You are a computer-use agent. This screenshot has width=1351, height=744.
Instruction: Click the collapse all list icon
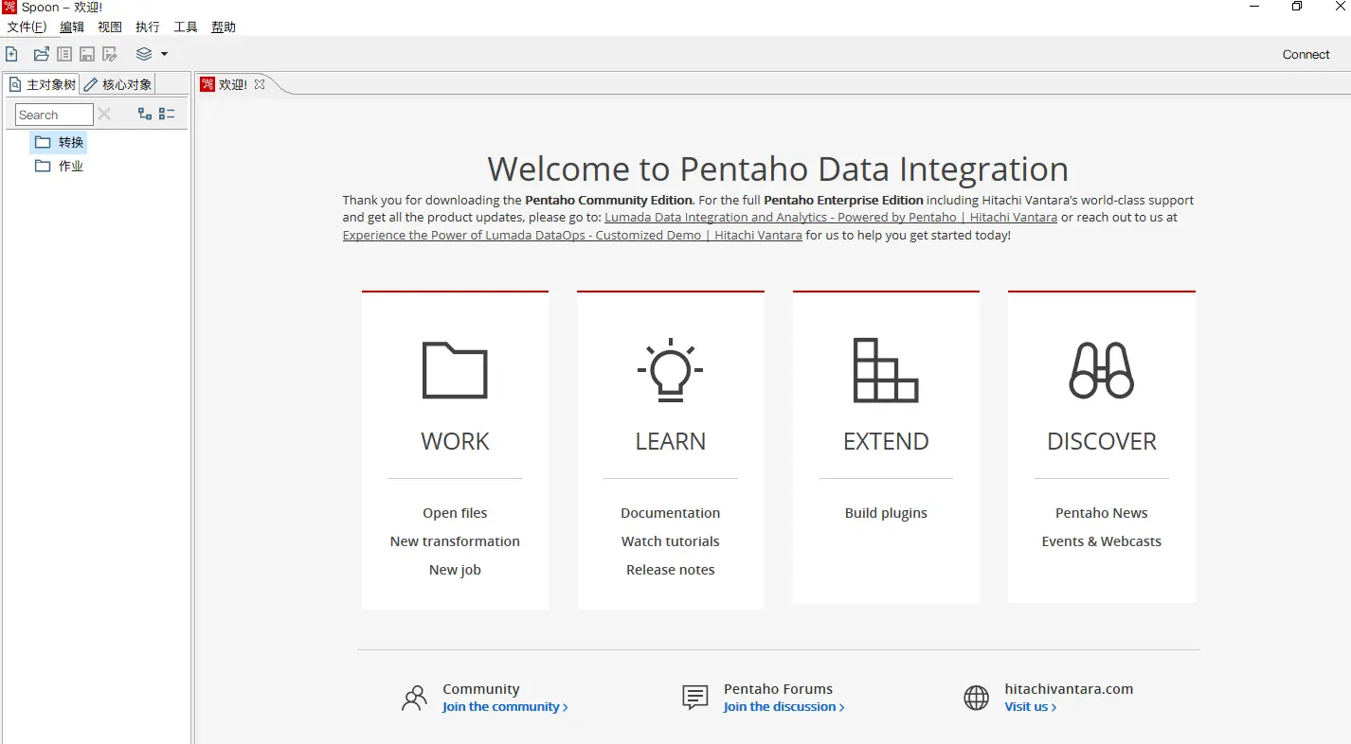coord(167,114)
